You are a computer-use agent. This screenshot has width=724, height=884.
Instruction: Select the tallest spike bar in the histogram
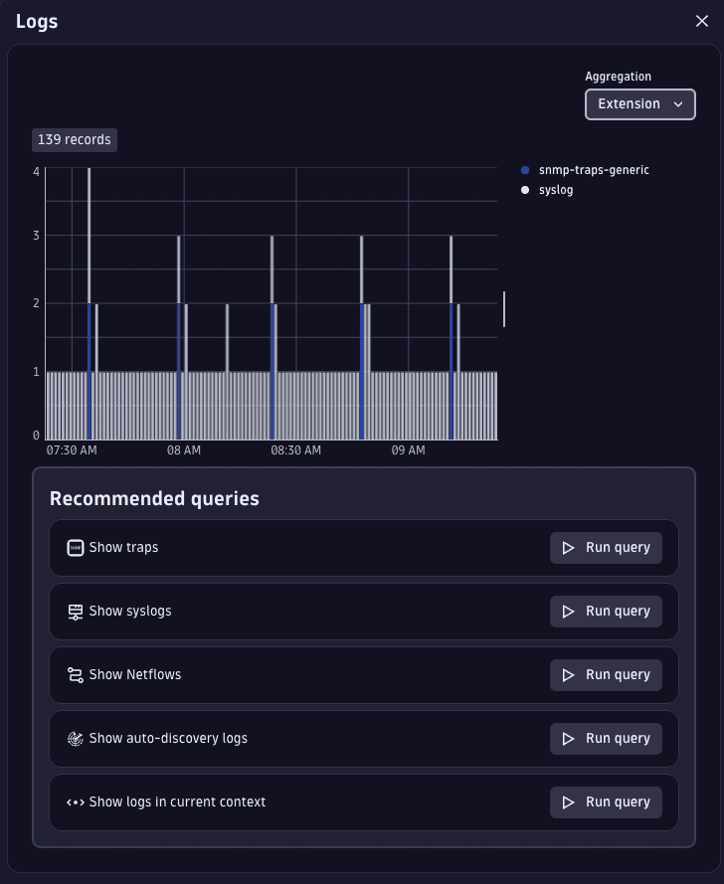click(x=90, y=249)
